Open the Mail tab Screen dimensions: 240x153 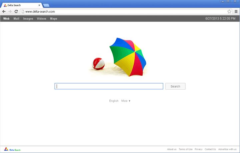pos(16,19)
